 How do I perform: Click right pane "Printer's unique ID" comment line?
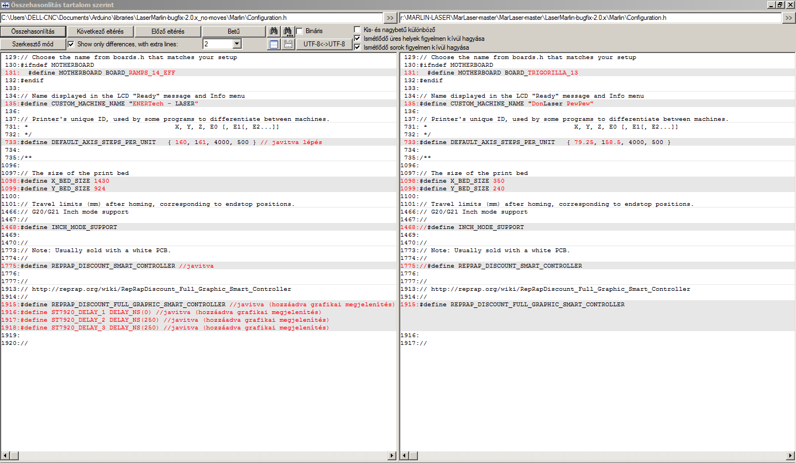tap(598, 119)
